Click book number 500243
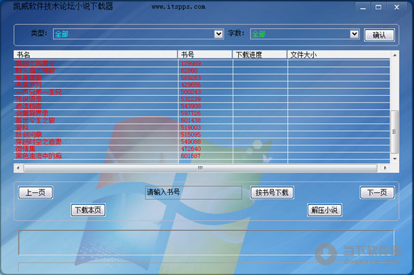This screenshot has width=414, height=275. click(190, 92)
